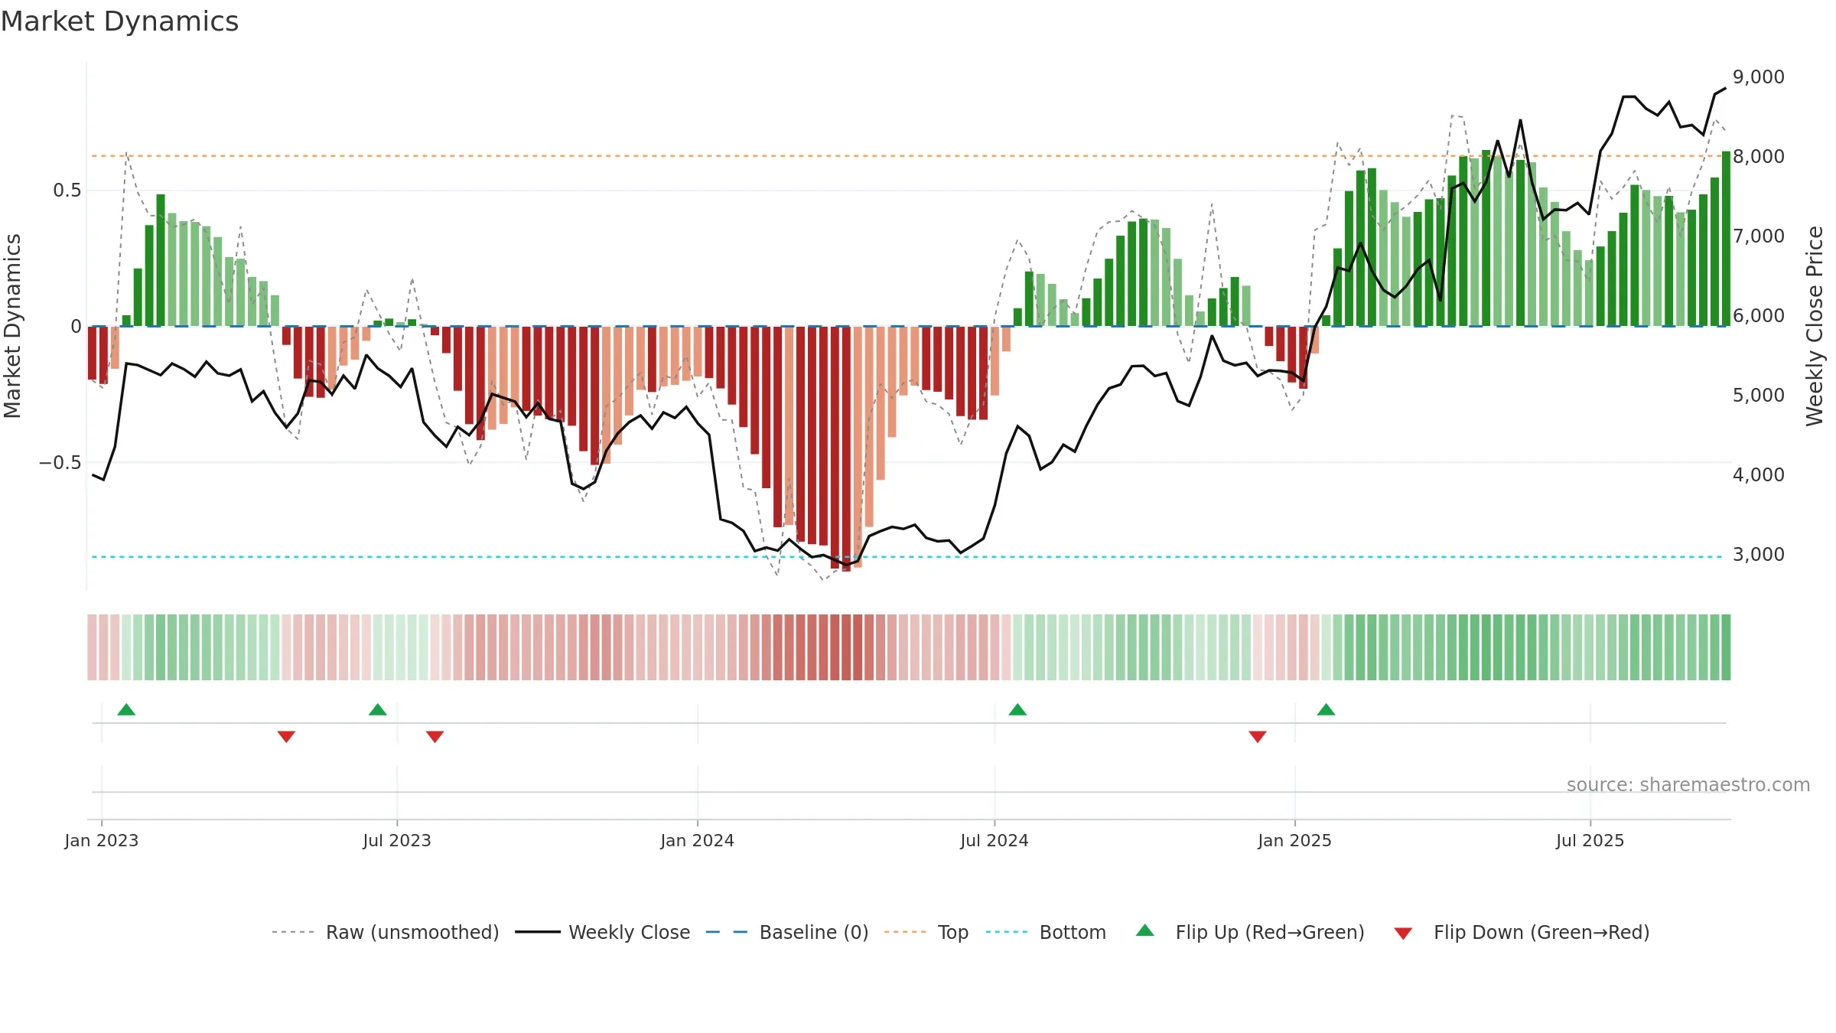
Task: Click the green Flip Up legend triangle icon
Action: tap(1145, 930)
